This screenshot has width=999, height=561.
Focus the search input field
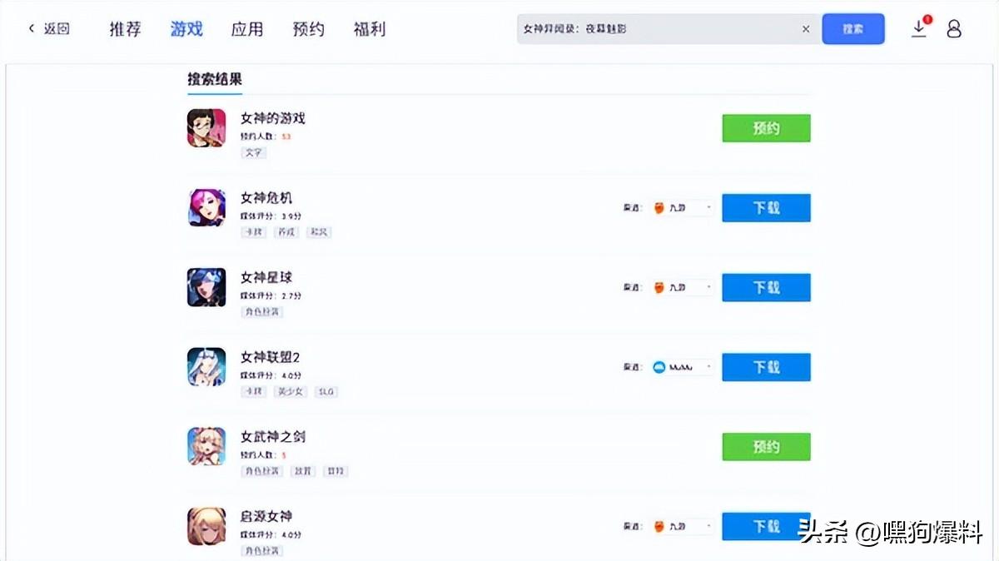click(657, 29)
